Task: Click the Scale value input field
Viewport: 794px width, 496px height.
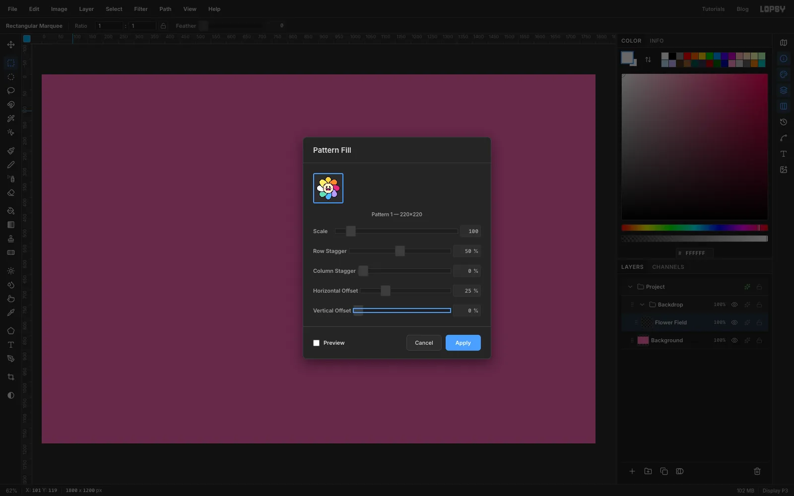Action: [x=470, y=231]
